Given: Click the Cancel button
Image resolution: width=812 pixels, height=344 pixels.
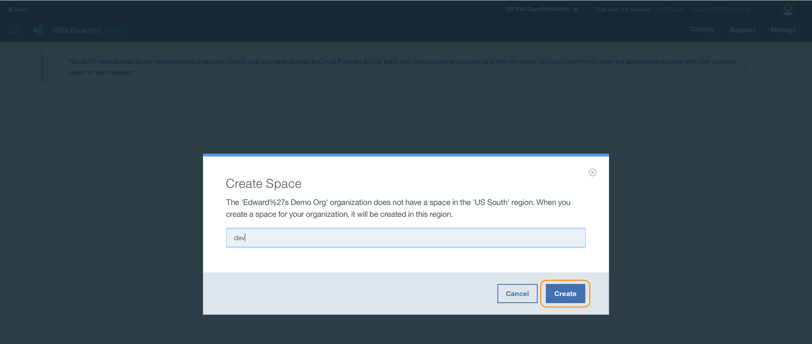Looking at the screenshot, I should (517, 294).
